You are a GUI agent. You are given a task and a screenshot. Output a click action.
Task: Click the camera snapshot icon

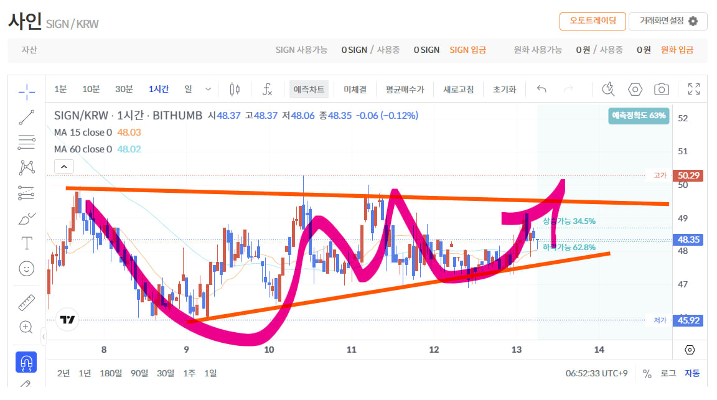[x=661, y=90]
